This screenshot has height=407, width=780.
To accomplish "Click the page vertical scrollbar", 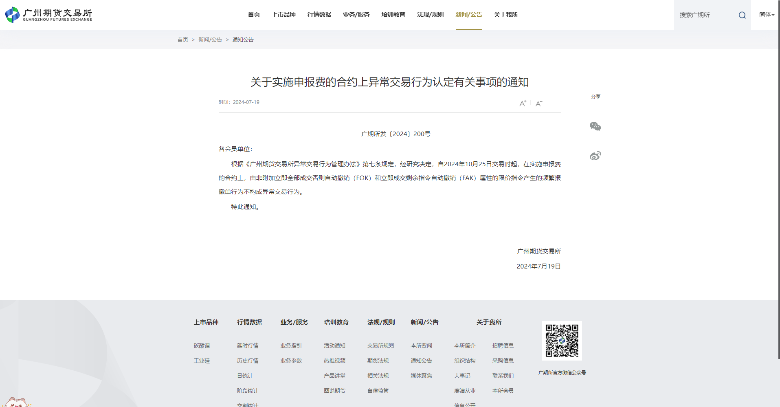I will click(778, 179).
